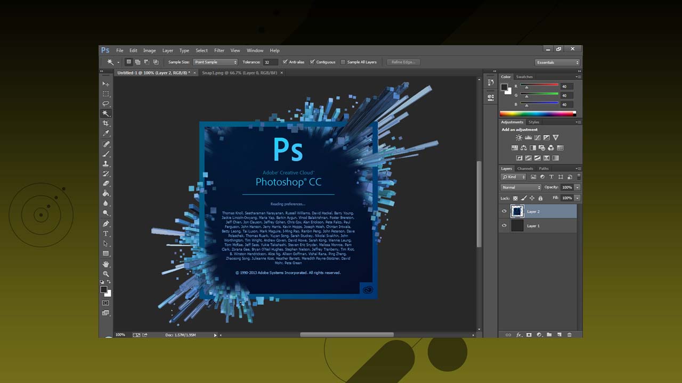
Task: Select the Blur tool
Action: click(105, 203)
